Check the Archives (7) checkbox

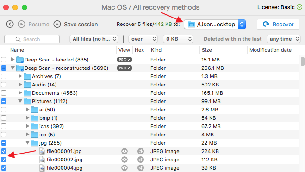(4, 76)
